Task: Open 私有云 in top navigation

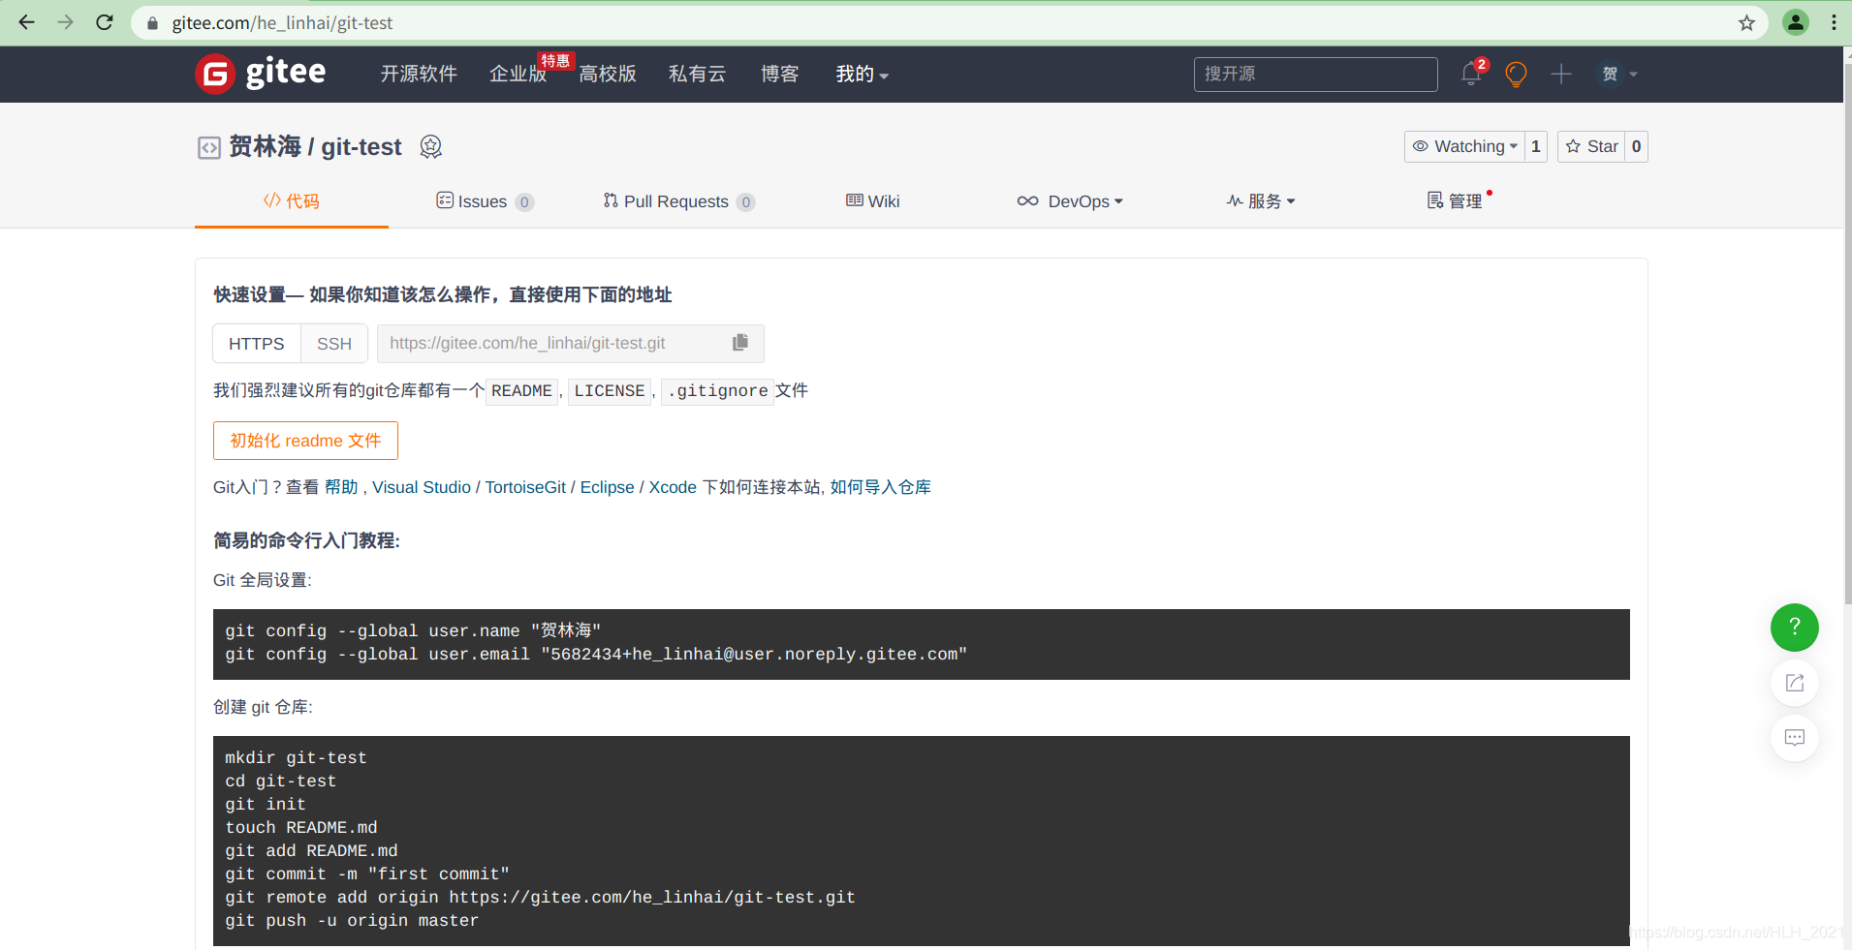Action: coord(697,74)
